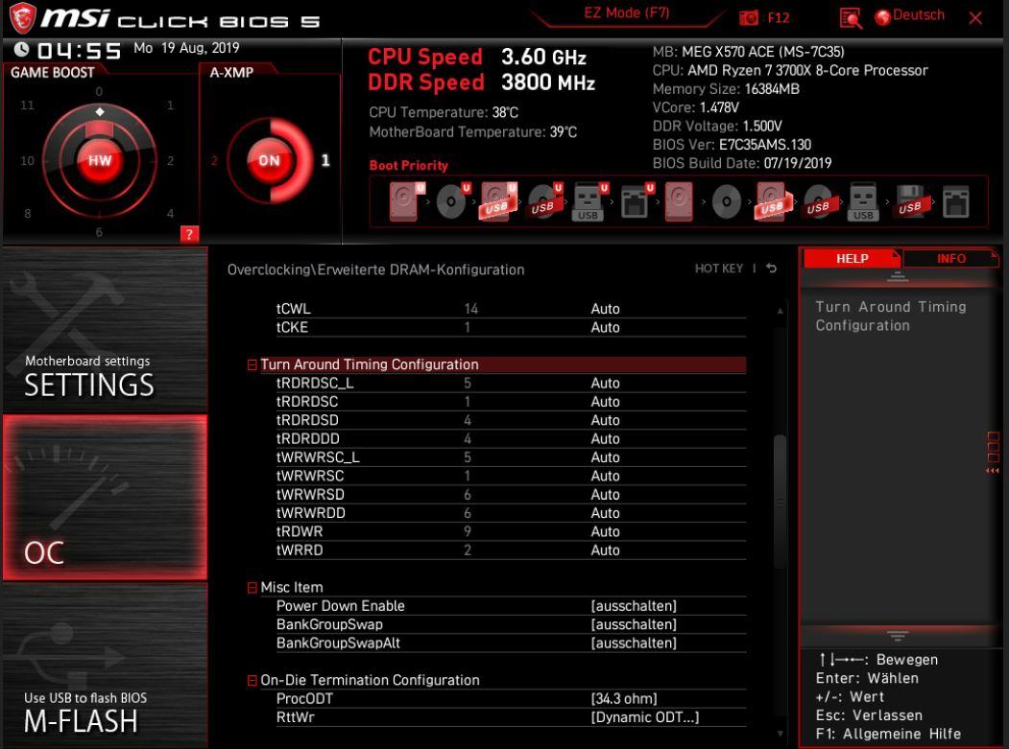Screen dimensions: 1009x749
Task: Select the UEFI network boot icon
Action: click(636, 202)
